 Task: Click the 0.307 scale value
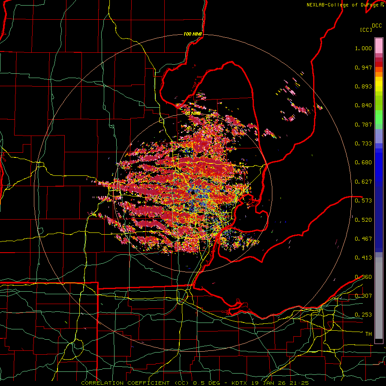(x=363, y=296)
